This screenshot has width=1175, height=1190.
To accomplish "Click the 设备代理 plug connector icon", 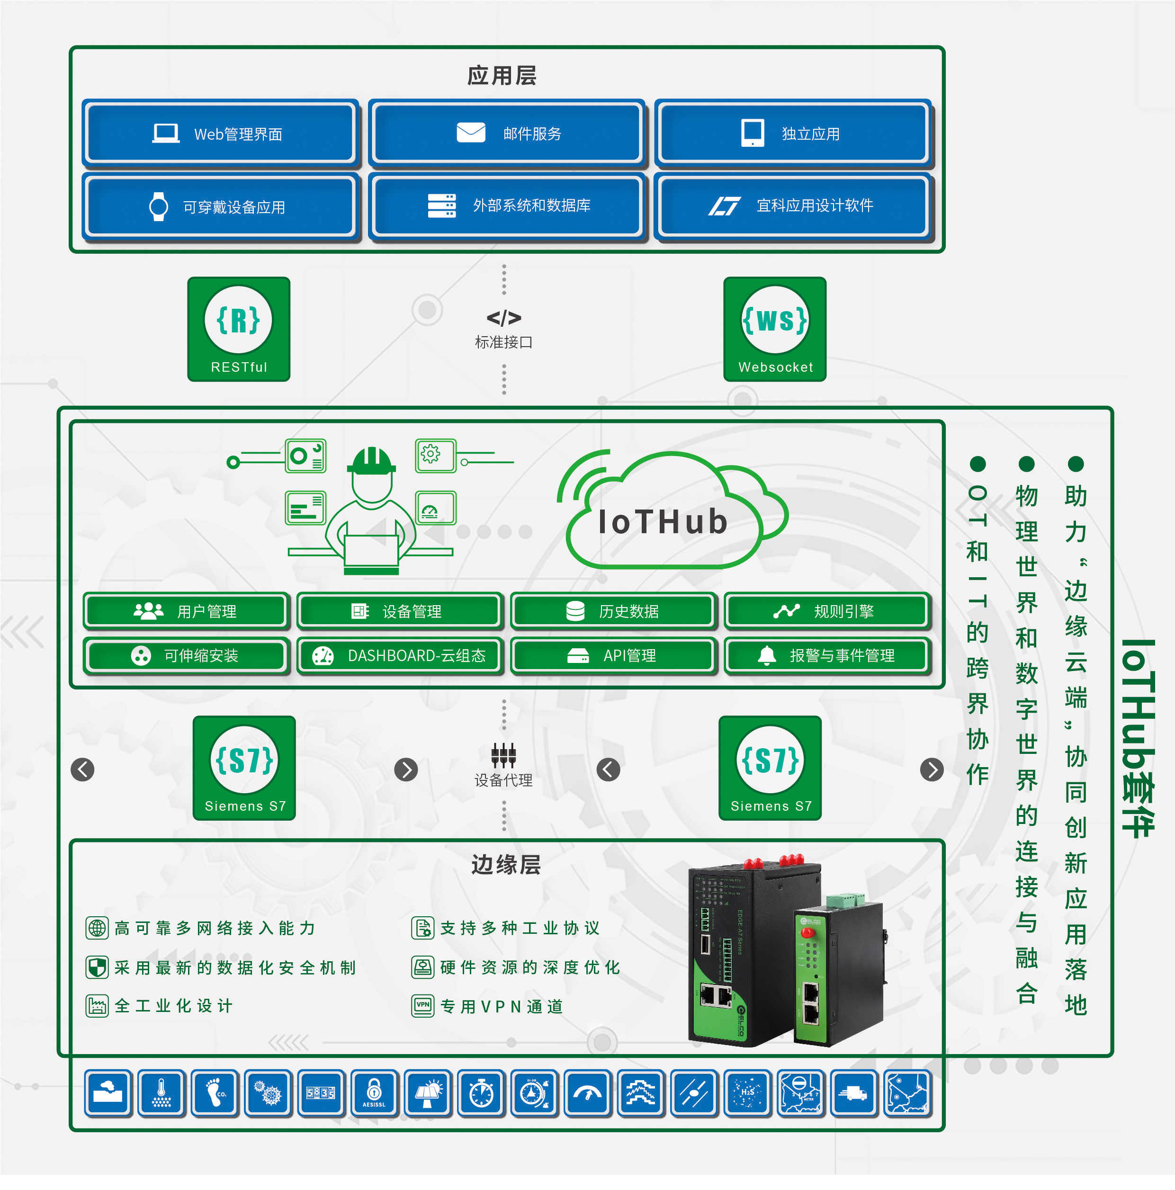I will 503,756.
